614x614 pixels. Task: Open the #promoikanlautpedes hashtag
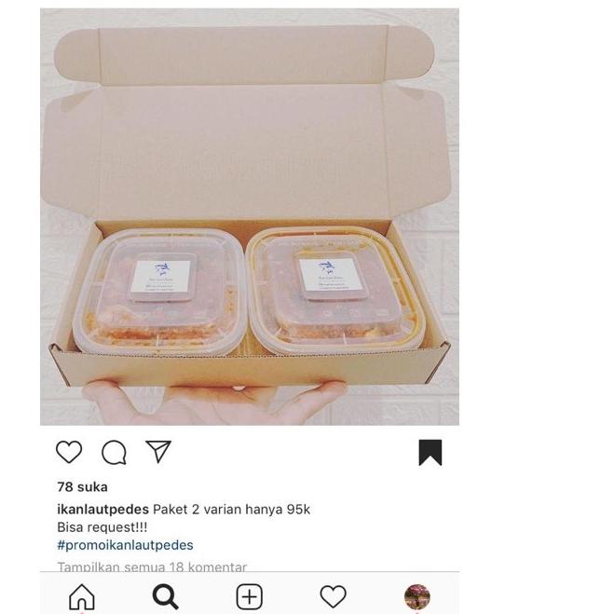click(x=125, y=545)
